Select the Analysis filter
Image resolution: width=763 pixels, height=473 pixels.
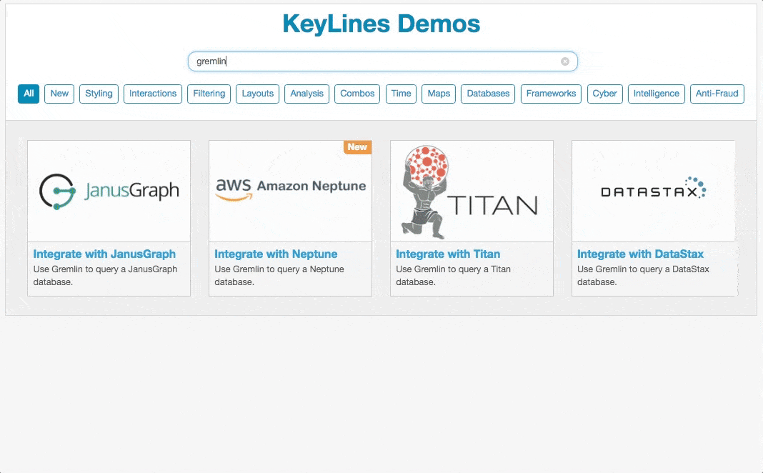(306, 94)
